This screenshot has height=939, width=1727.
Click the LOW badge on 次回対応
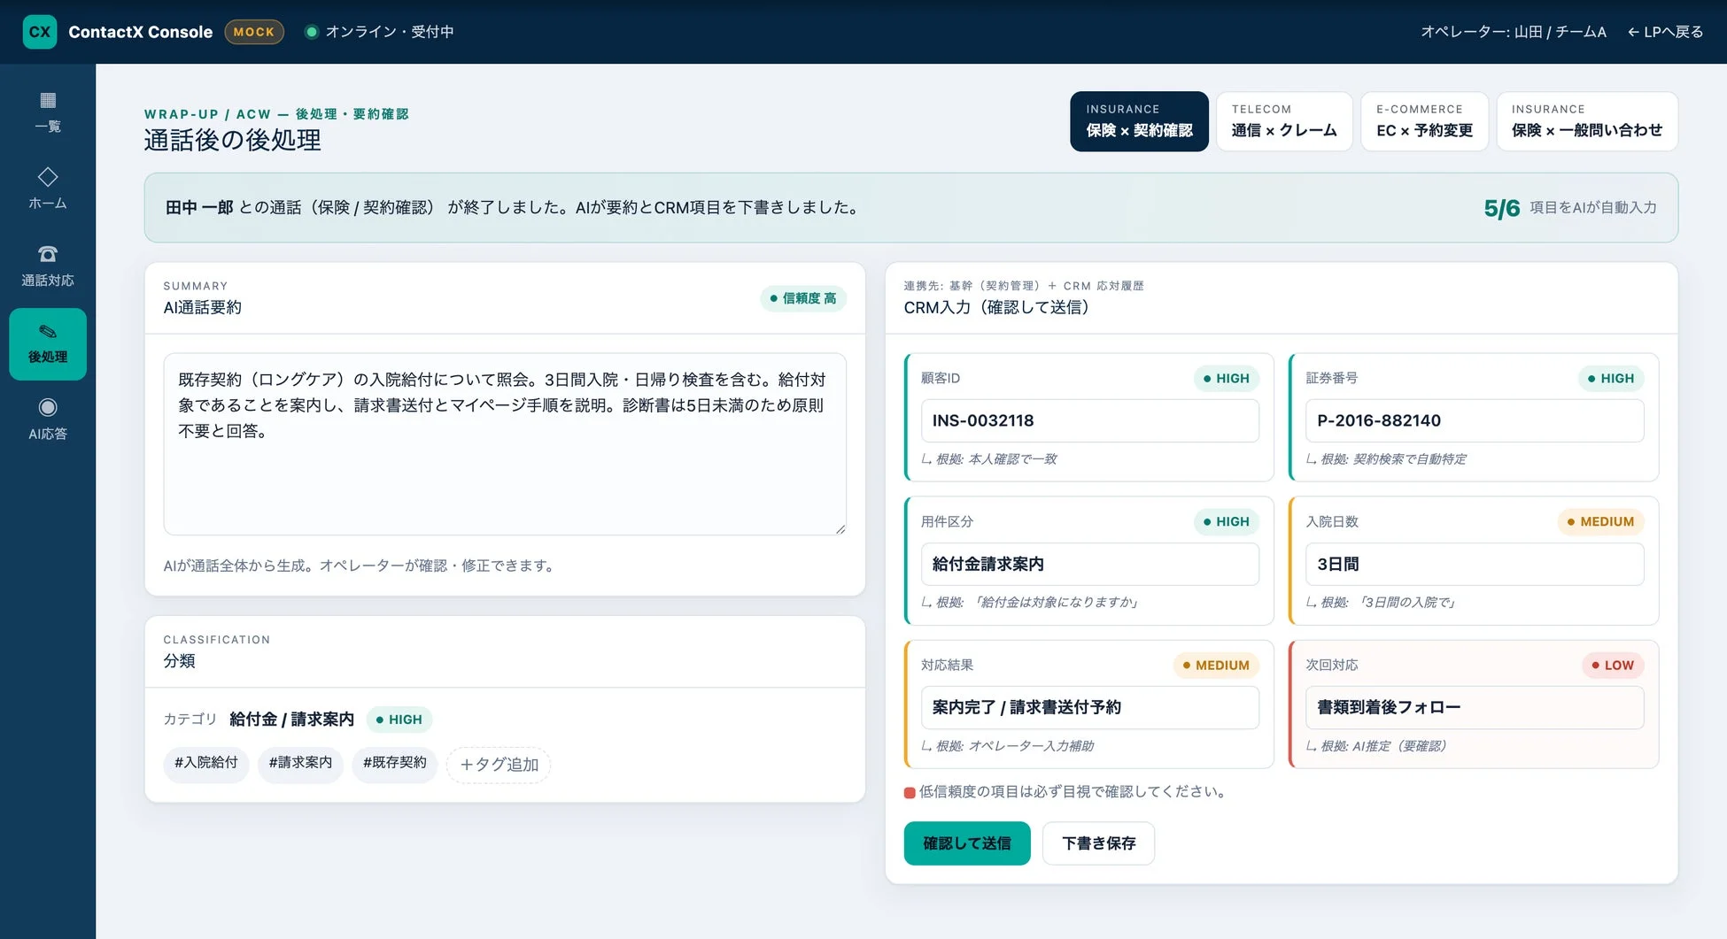(1613, 665)
